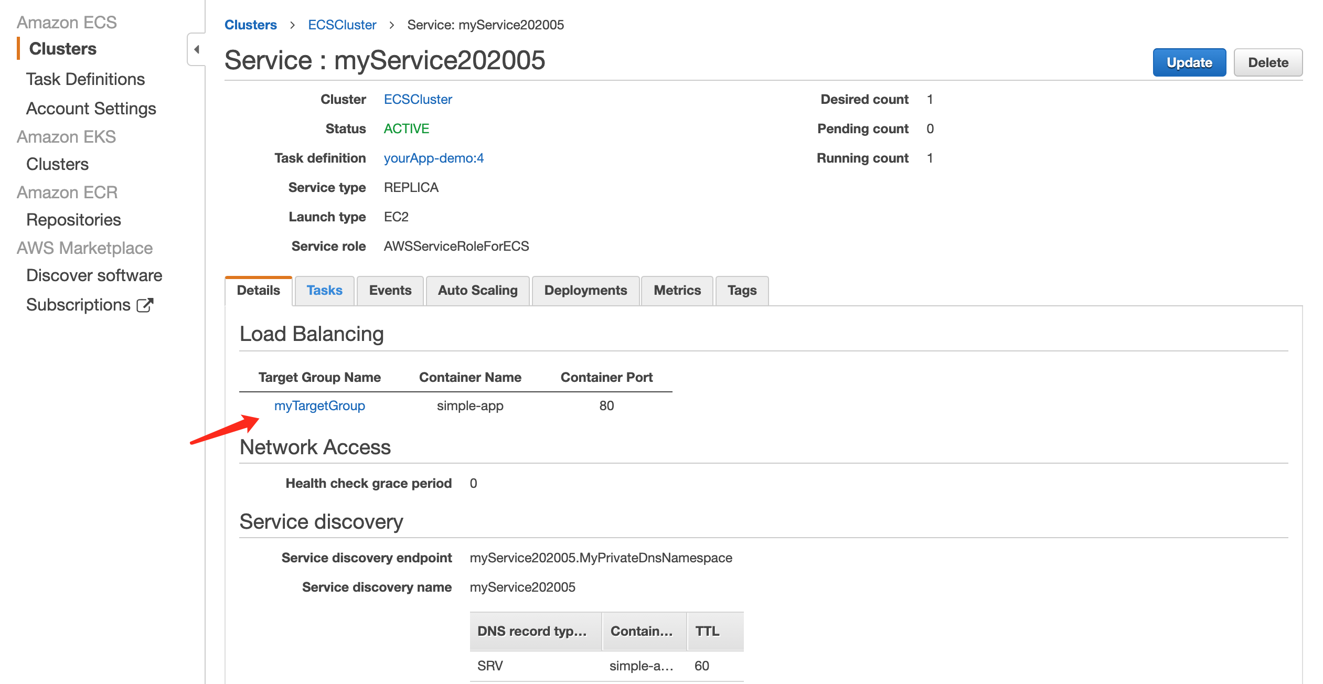The image size is (1323, 684).
Task: Click ECSCluster link in cluster field
Action: pyautogui.click(x=418, y=100)
